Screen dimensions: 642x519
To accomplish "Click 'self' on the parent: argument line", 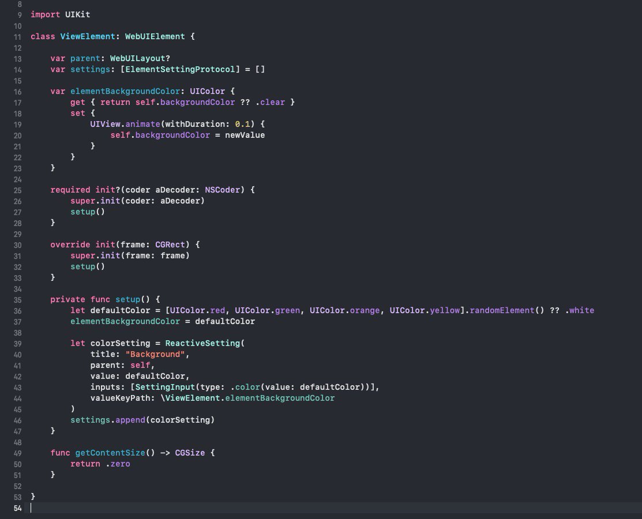I will [x=140, y=366].
